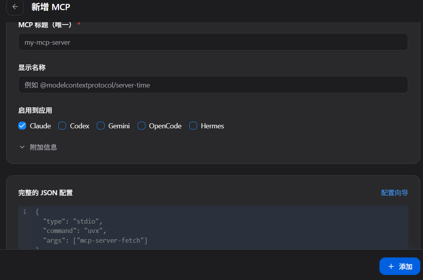Viewport: 423px width, 280px height.
Task: Expand the 附加信息 section
Action: (38, 147)
